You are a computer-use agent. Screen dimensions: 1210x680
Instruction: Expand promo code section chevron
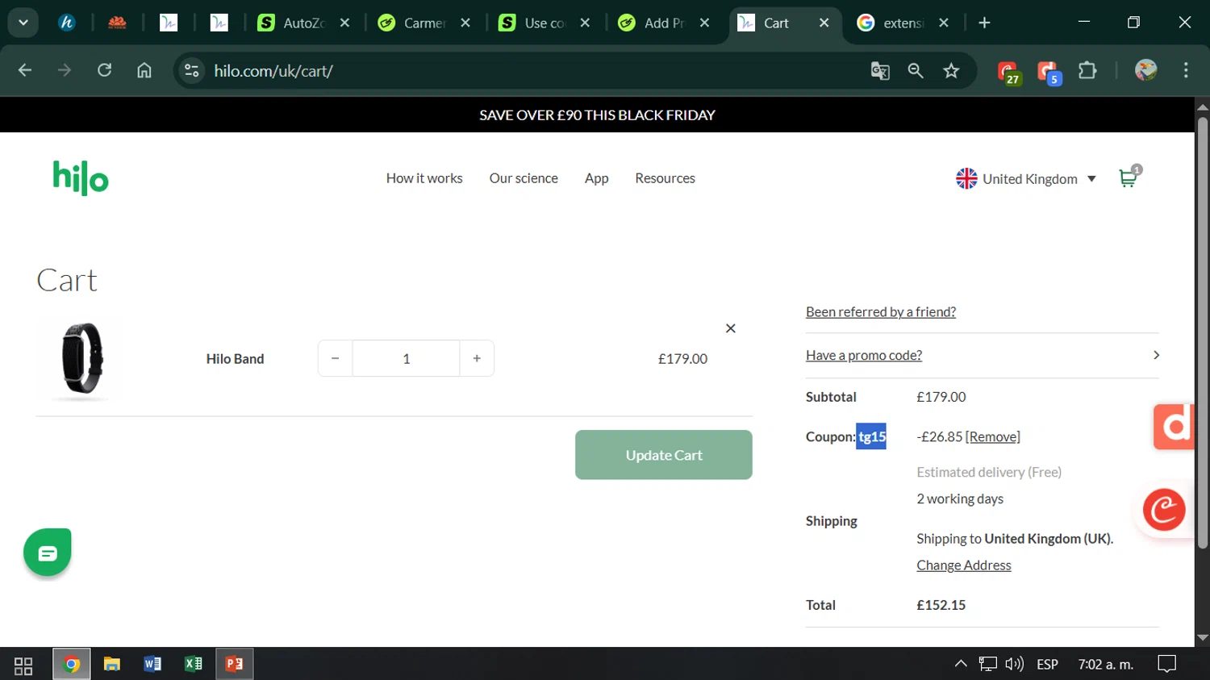1156,355
